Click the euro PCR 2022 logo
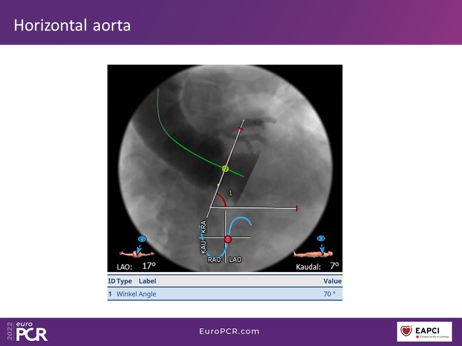This screenshot has width=462, height=346. (28, 331)
